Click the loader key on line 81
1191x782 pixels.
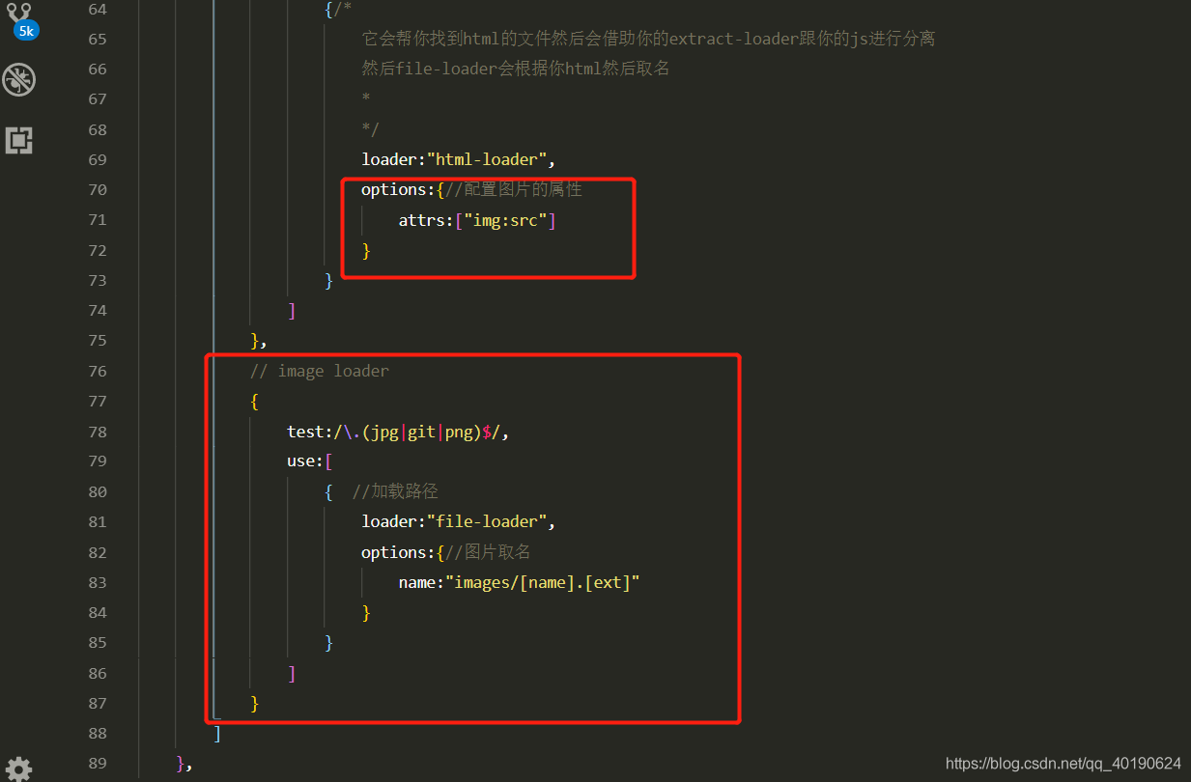(x=389, y=521)
